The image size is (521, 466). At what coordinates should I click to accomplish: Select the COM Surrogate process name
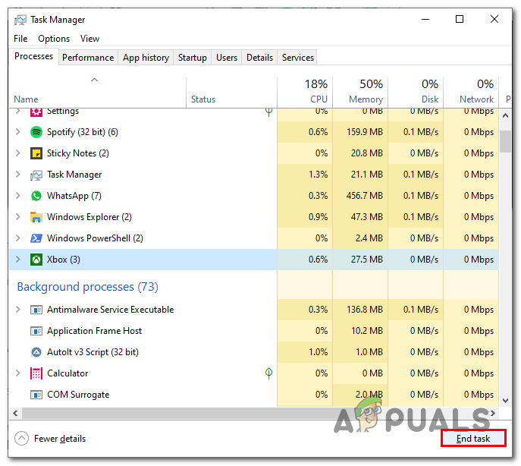tap(78, 395)
